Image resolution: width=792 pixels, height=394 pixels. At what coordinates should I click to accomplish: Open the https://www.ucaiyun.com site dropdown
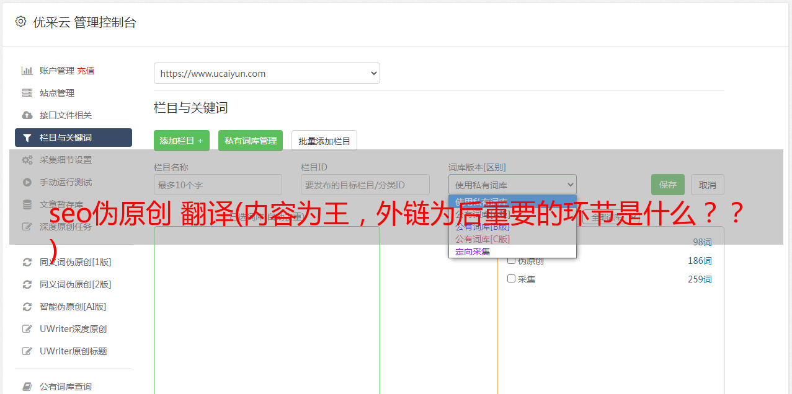tap(267, 73)
